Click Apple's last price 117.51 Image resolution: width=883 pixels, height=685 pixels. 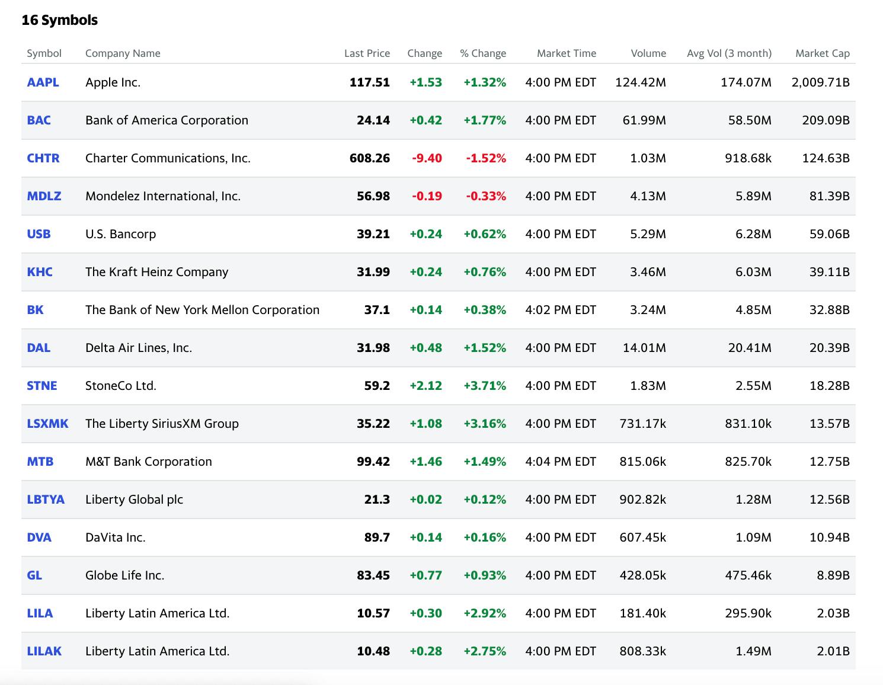click(x=370, y=82)
